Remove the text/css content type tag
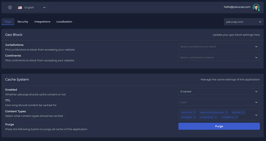The width and height of the screenshot is (266, 141). 243,112
